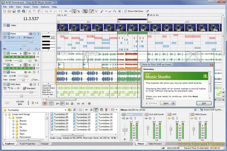This screenshot has height=151, width=227.
Task: Mute the Vocals track
Action: 34,53
